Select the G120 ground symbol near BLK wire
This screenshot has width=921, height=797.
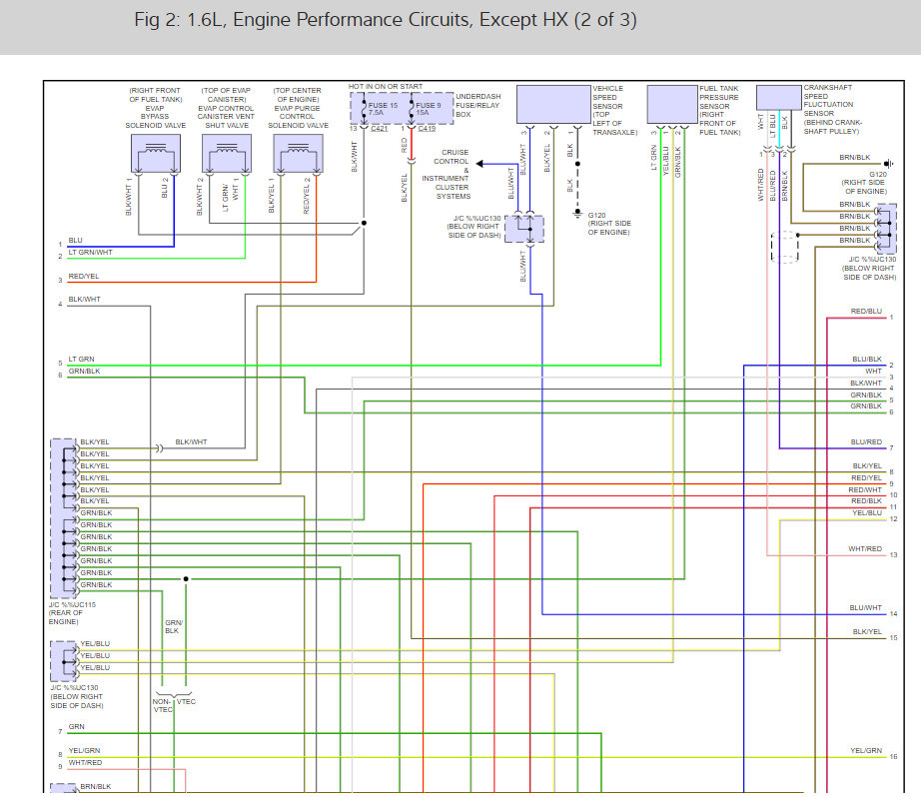pyautogui.click(x=575, y=212)
